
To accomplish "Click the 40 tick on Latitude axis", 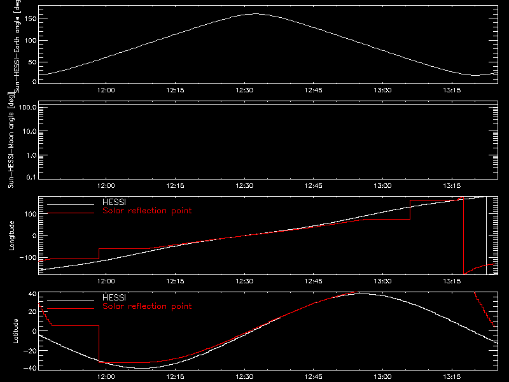I will (32, 294).
